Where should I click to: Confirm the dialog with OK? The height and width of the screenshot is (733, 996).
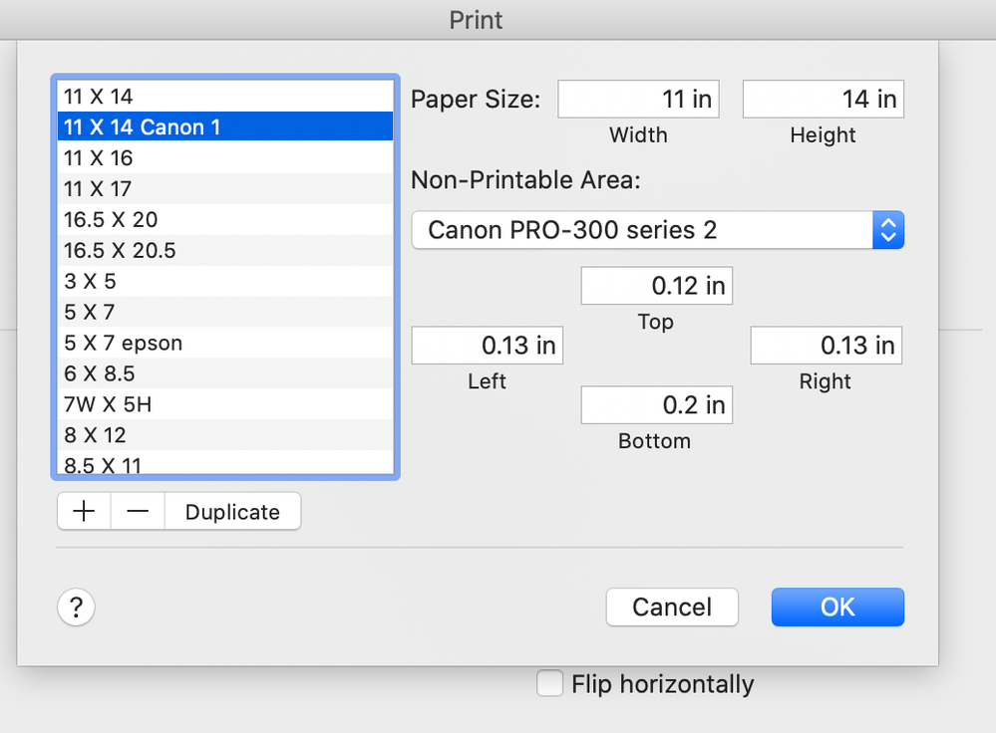[837, 607]
